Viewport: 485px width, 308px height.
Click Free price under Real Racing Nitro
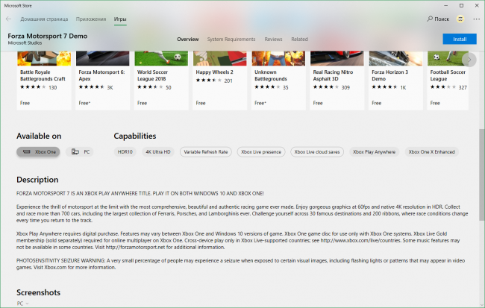(318, 103)
